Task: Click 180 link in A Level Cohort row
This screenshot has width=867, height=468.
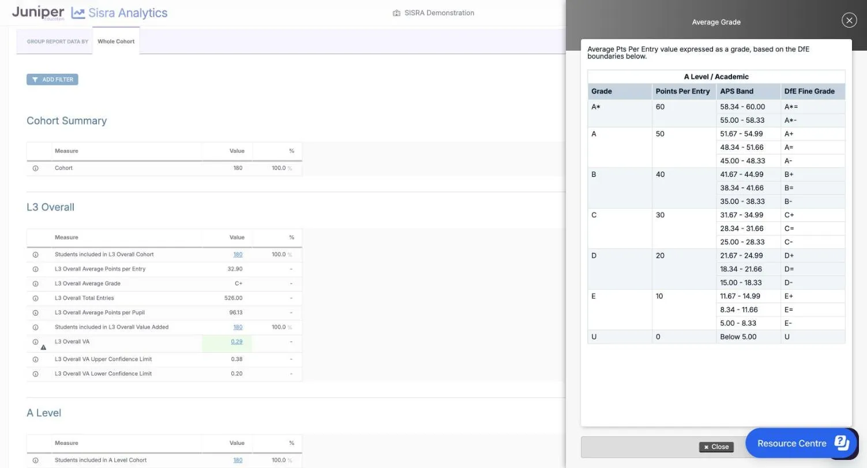Action: point(238,461)
